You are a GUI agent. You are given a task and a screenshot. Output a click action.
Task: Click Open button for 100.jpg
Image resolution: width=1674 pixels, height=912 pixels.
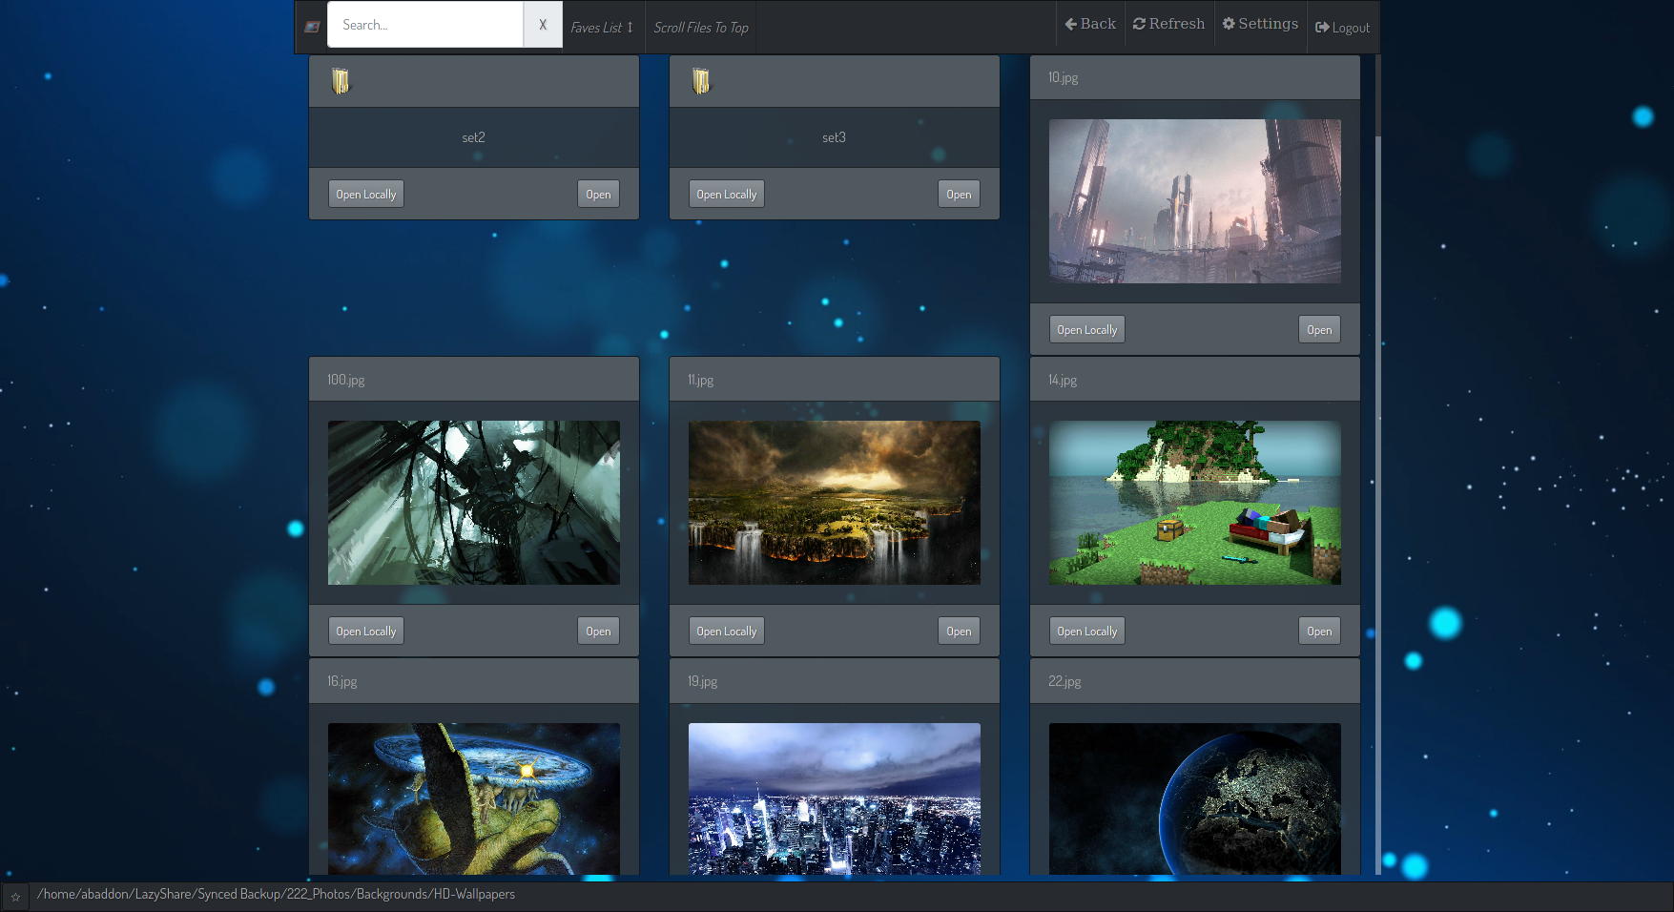[x=598, y=631]
